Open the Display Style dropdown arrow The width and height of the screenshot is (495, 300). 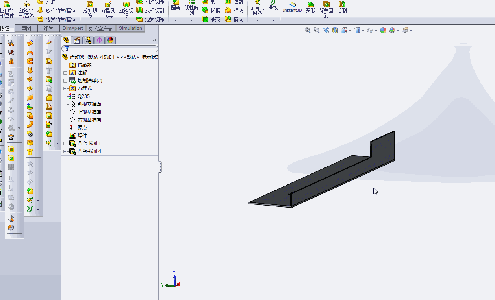363,31
